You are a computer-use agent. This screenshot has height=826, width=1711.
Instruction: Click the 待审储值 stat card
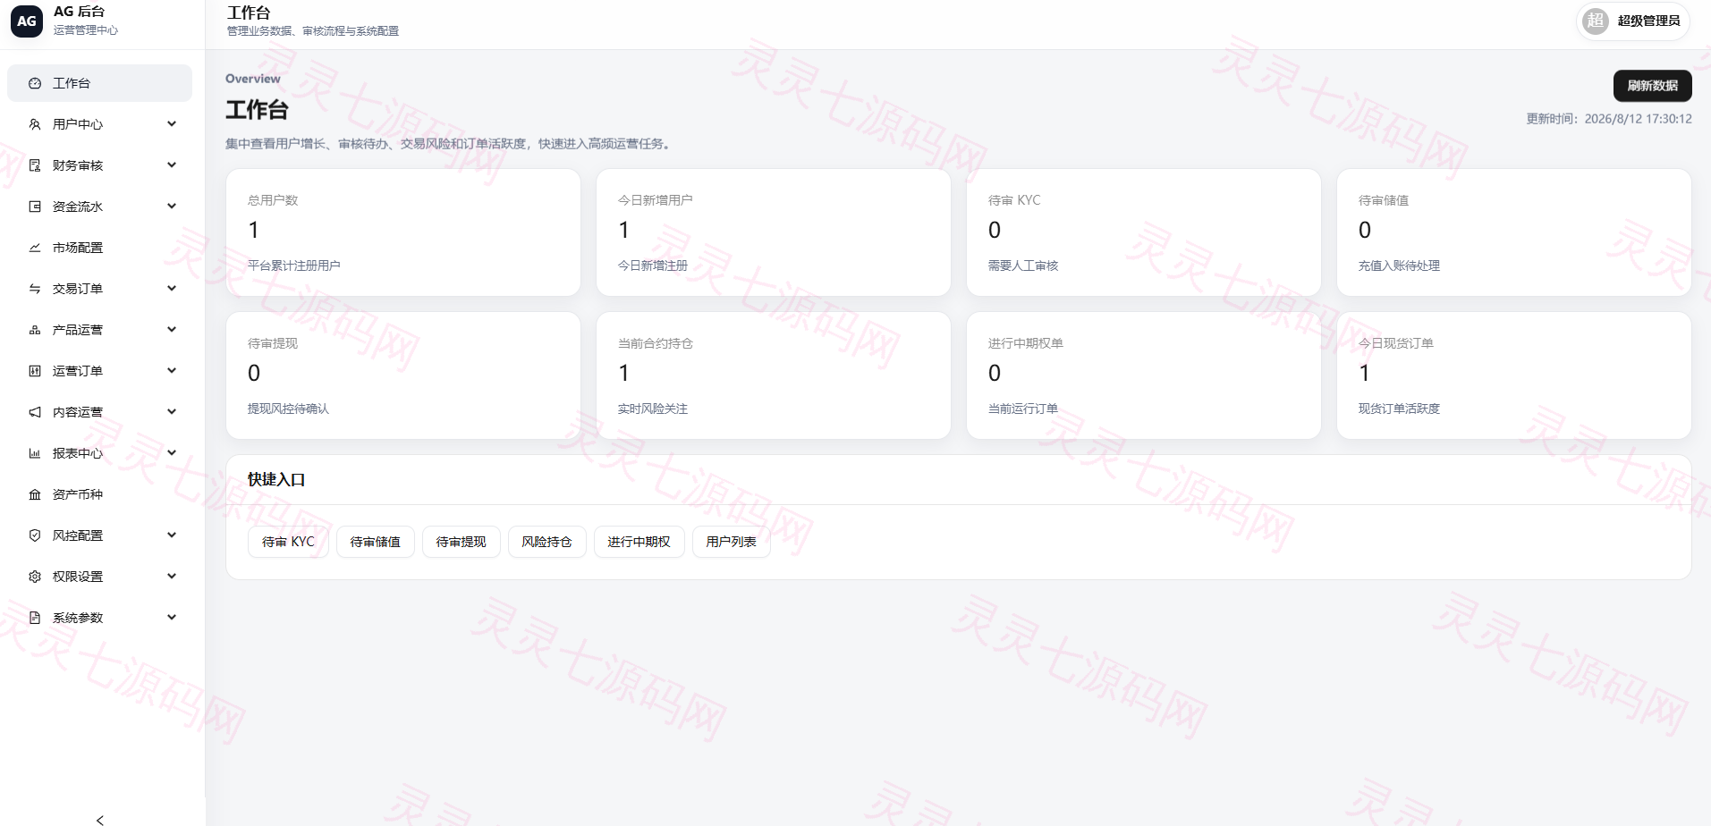coord(1514,232)
